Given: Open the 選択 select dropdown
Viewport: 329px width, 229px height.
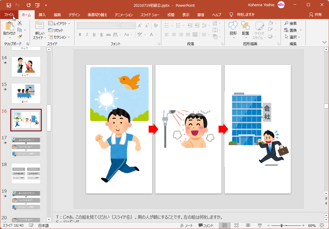Looking at the screenshot, I should [x=293, y=37].
